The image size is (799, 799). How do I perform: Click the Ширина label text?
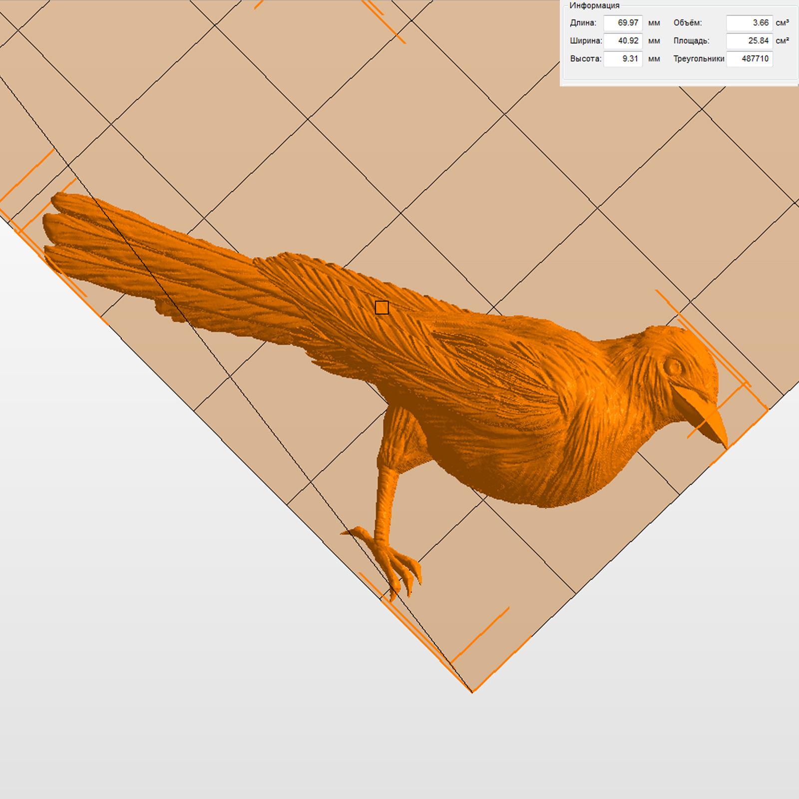pos(586,41)
